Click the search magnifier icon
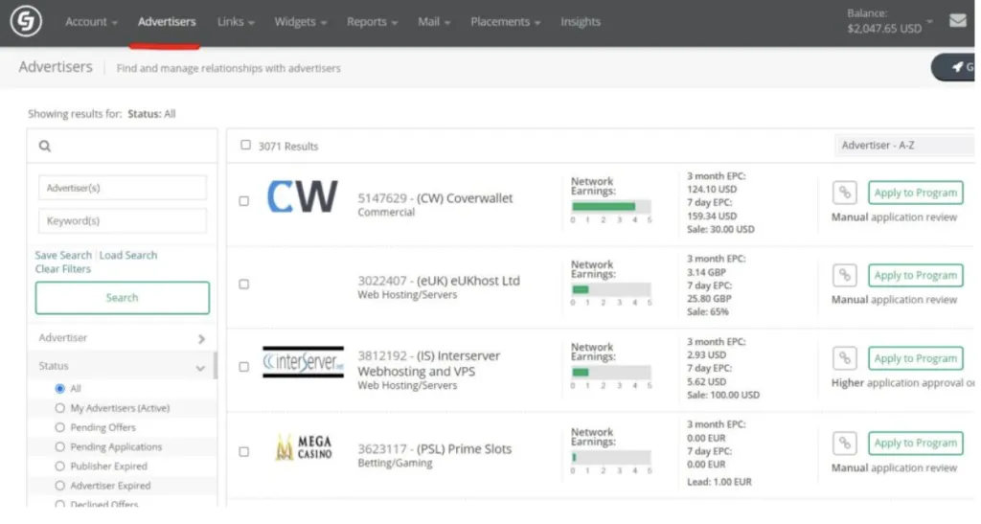Image resolution: width=981 pixels, height=524 pixels. click(44, 146)
